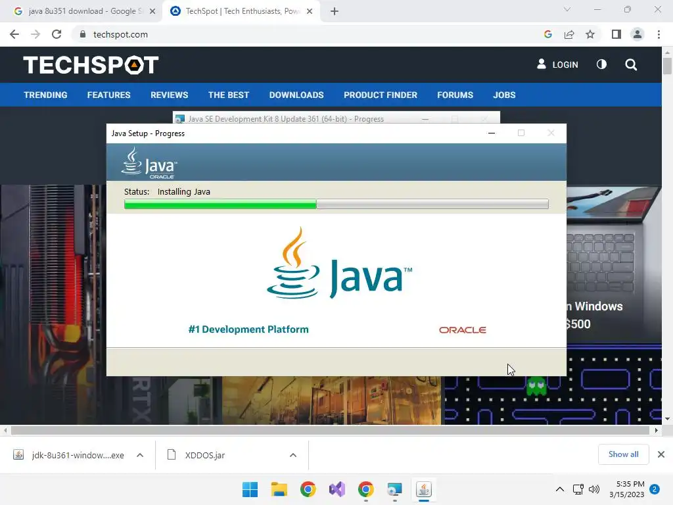Open the JDK installer taskbar icon
Image resolution: width=673 pixels, height=505 pixels.
tap(394, 489)
